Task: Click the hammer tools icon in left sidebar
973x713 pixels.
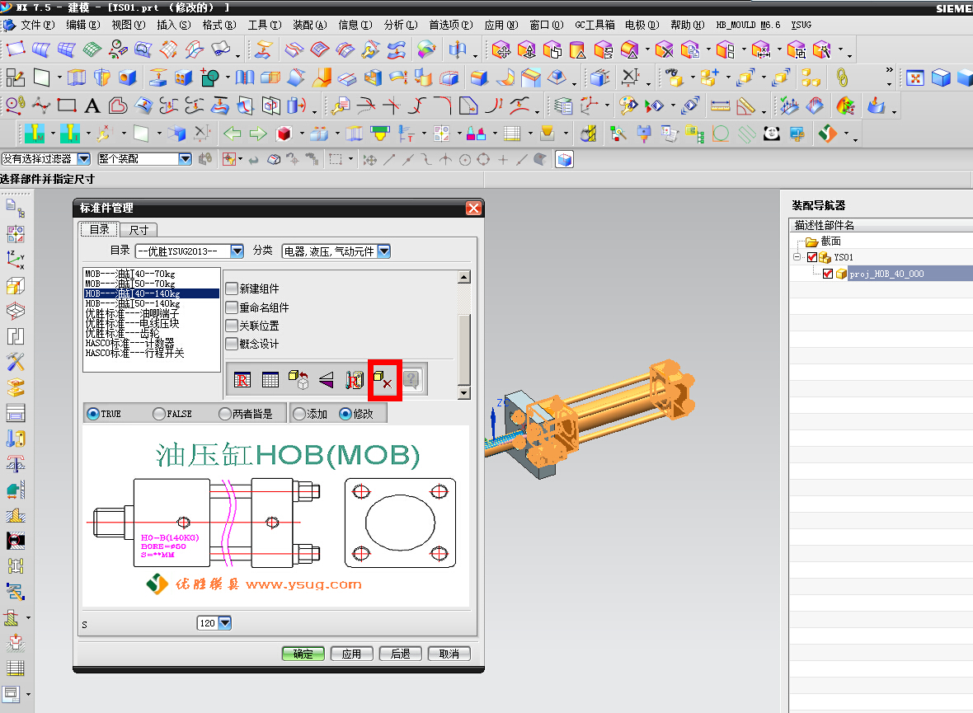Action: (16, 361)
